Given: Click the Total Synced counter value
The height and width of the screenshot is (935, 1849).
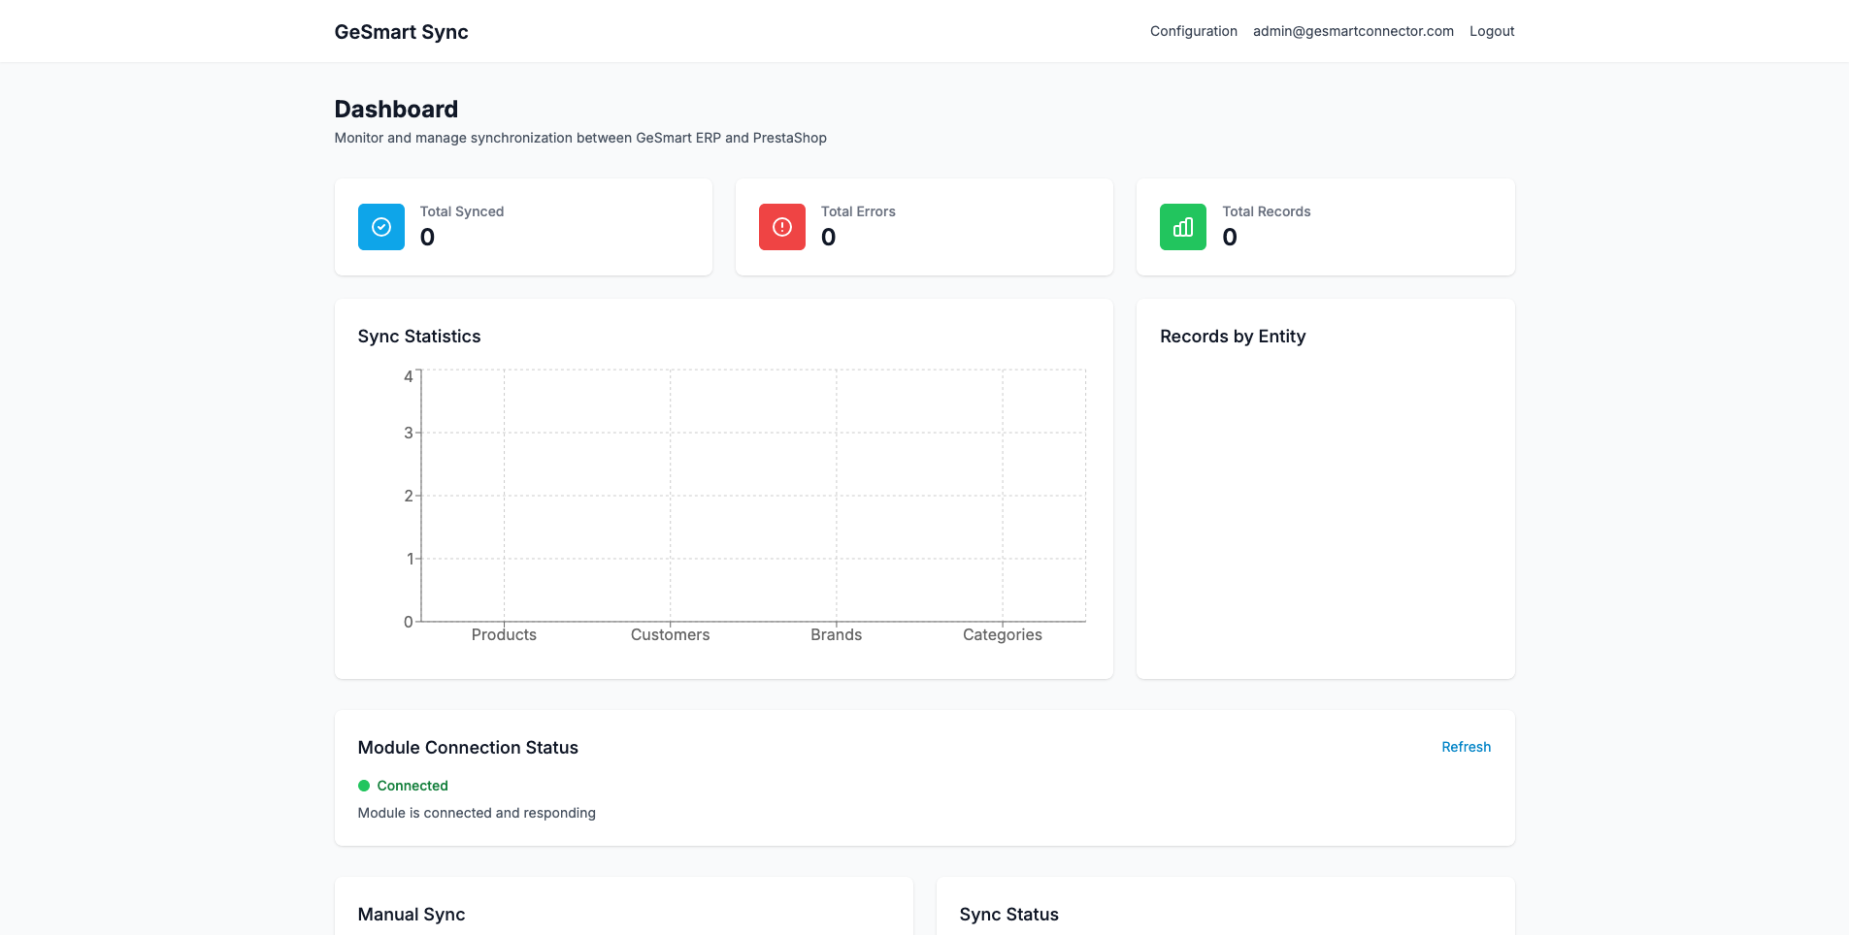Looking at the screenshot, I should 426,237.
